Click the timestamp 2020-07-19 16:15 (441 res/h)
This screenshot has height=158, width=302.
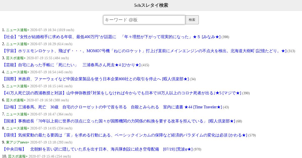51,86
